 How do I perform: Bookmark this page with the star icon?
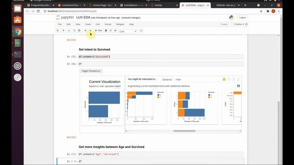pyautogui.click(x=261, y=11)
